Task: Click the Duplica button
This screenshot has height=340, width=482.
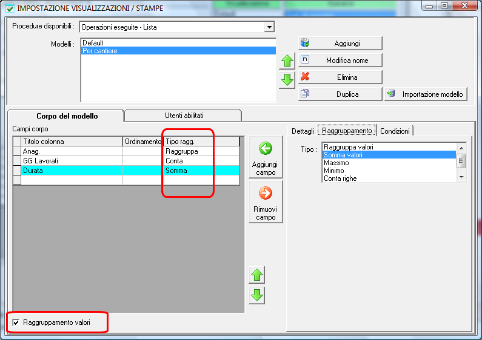Action: click(x=340, y=94)
